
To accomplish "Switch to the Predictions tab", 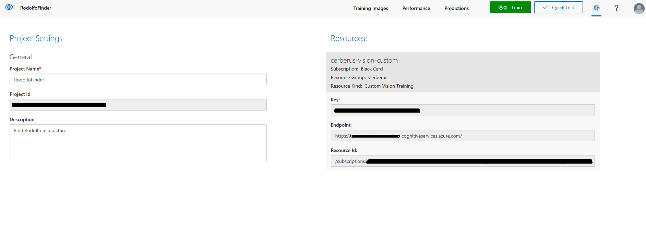I will 456,8.
